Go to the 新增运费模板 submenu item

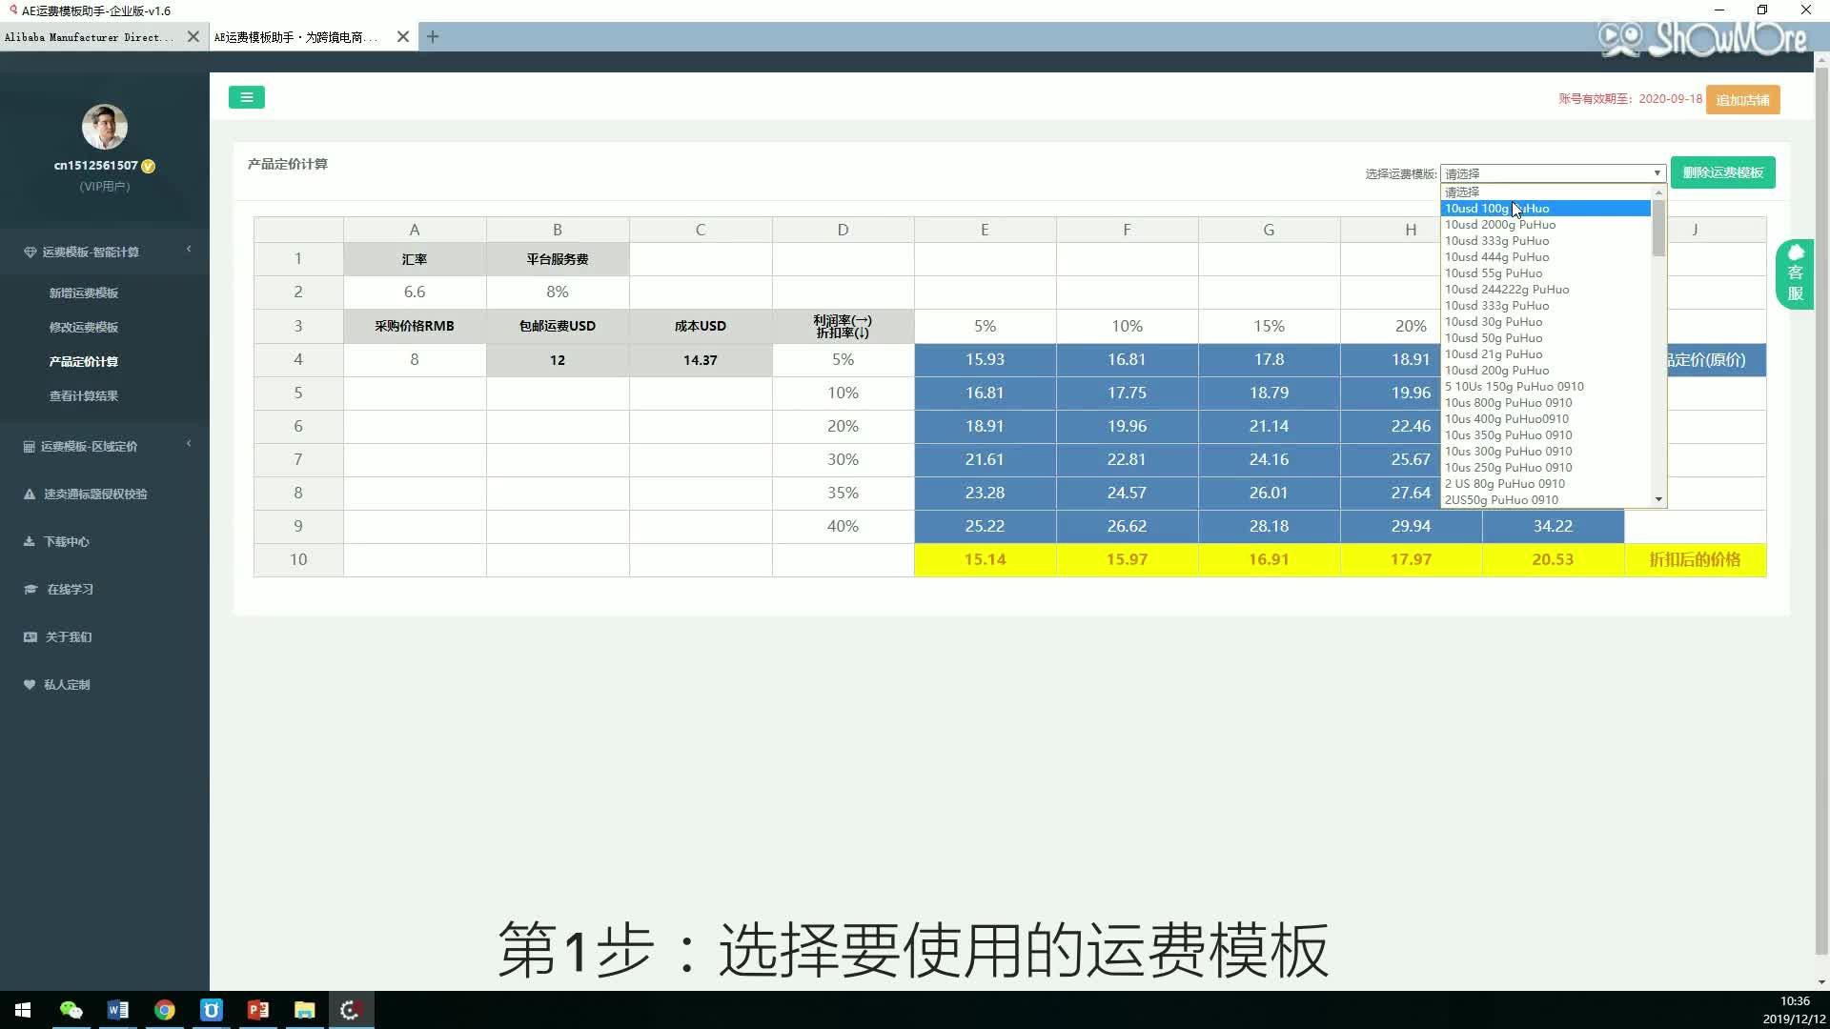click(84, 293)
